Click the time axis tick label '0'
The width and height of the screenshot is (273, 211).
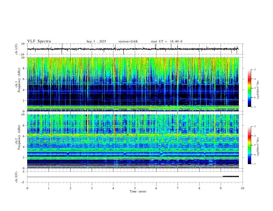tap(27, 188)
